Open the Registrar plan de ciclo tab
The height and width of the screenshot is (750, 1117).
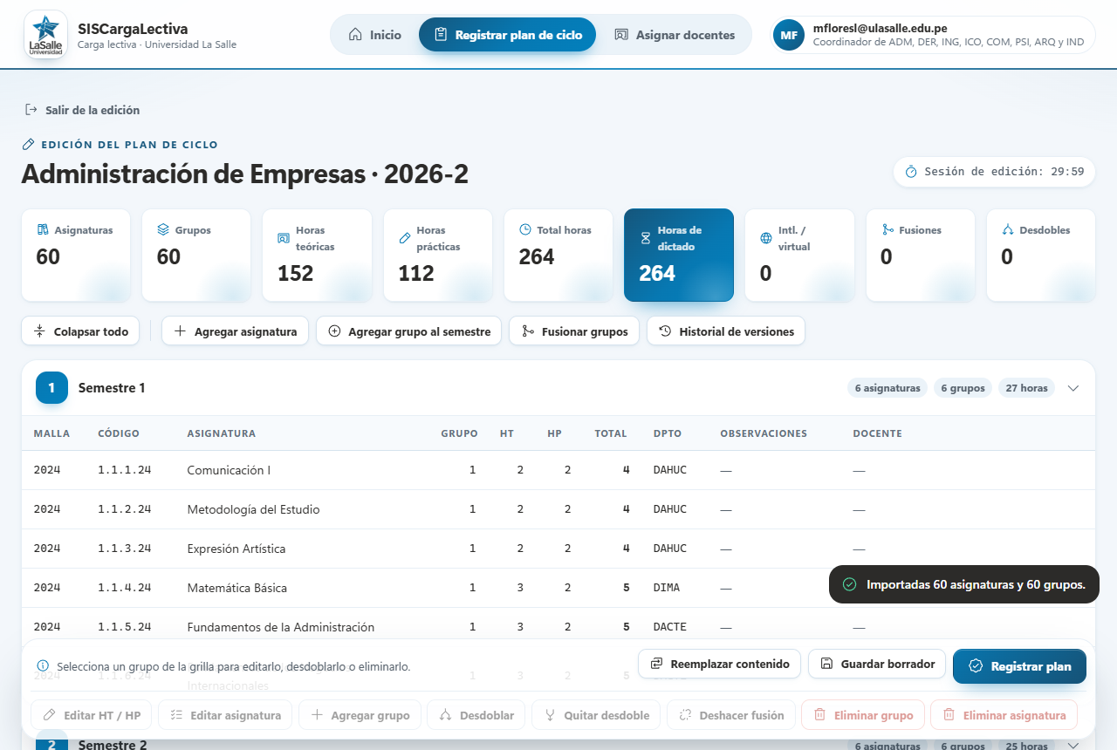coord(507,35)
